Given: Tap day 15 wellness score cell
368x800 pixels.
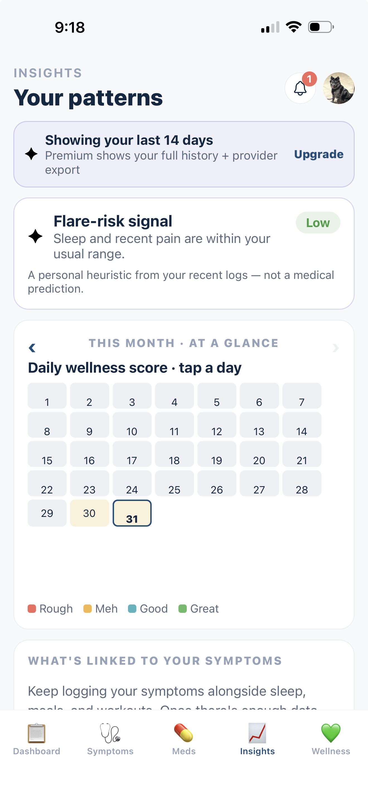Looking at the screenshot, I should point(47,454).
